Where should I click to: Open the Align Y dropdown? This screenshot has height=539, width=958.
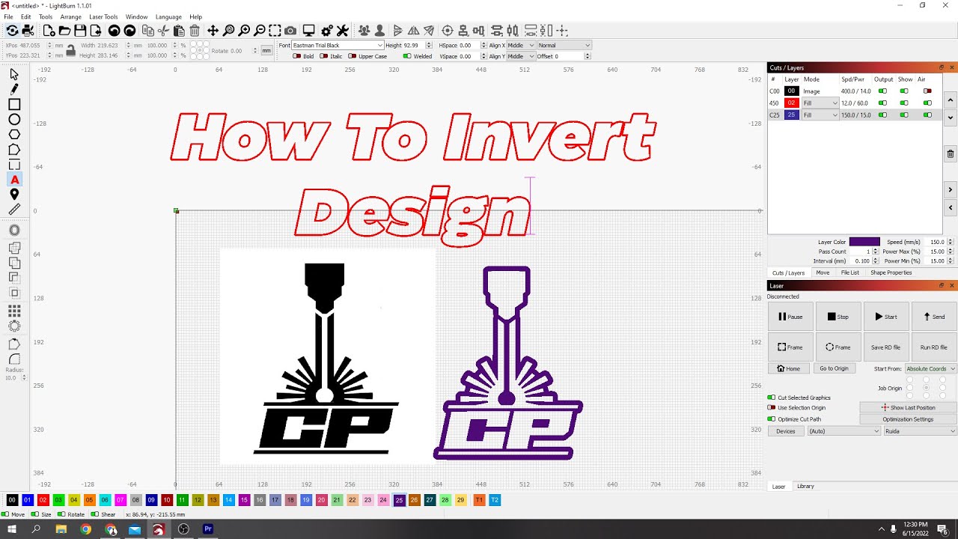click(521, 56)
